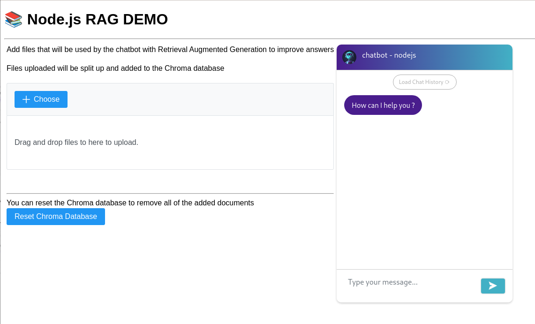Click the reset Chroma database description text
The image size is (535, 324).
click(130, 203)
